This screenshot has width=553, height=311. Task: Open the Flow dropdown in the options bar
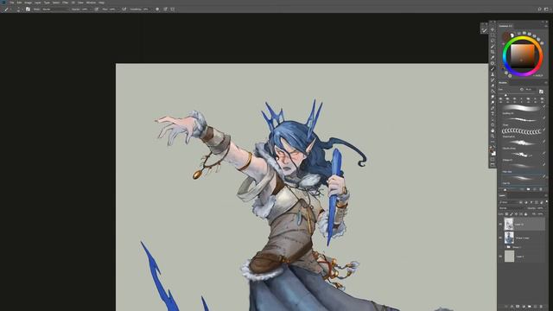[x=113, y=10]
